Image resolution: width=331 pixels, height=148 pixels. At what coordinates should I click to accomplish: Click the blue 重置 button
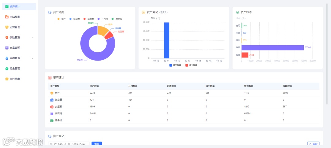tap(97, 144)
